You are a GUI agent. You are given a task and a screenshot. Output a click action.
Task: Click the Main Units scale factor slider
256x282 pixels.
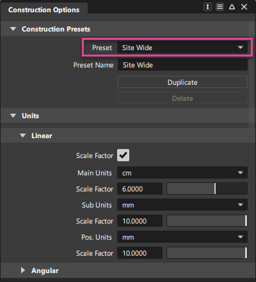tap(207, 189)
